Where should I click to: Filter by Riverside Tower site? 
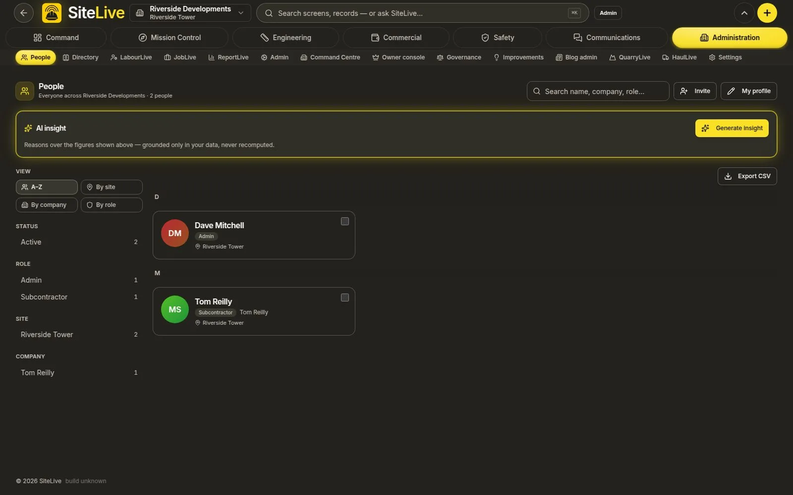[x=79, y=335]
